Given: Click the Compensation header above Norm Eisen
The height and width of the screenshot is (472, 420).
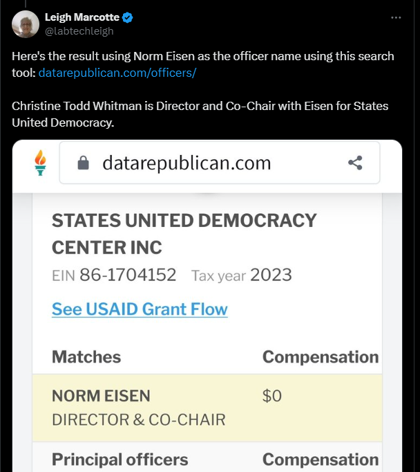Looking at the screenshot, I should tap(321, 357).
